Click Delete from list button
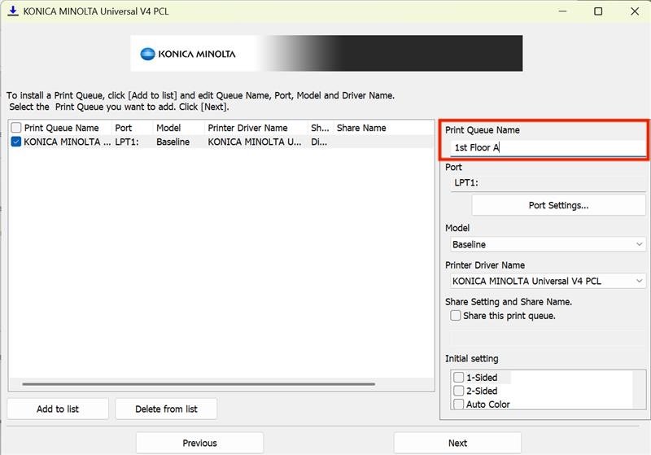This screenshot has height=455, width=651. (166, 409)
